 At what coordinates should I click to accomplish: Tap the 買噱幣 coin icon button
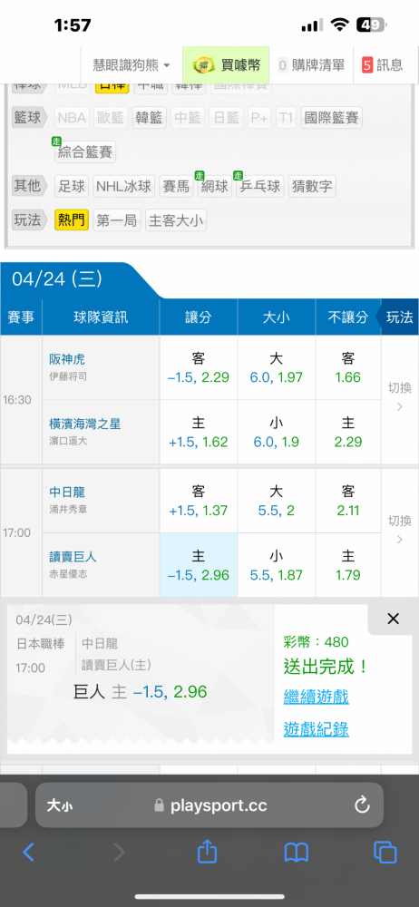pyautogui.click(x=227, y=64)
